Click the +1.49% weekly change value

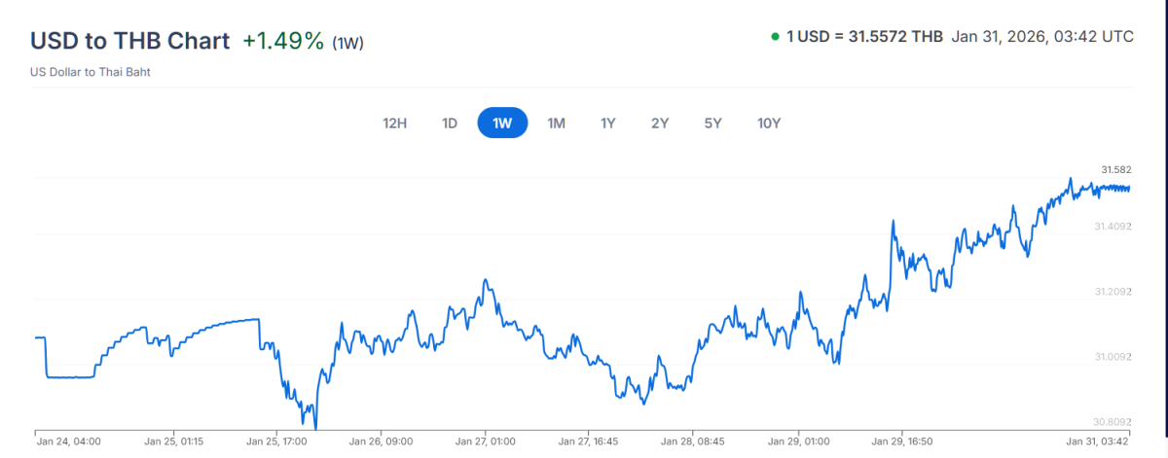(282, 41)
